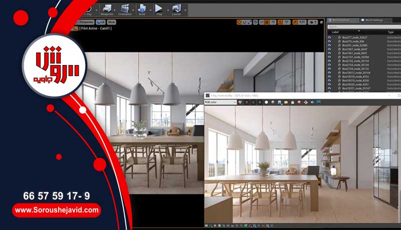Hide Box277_node_32627 using its eye icon
This screenshot has height=230, width=401.
[329, 37]
